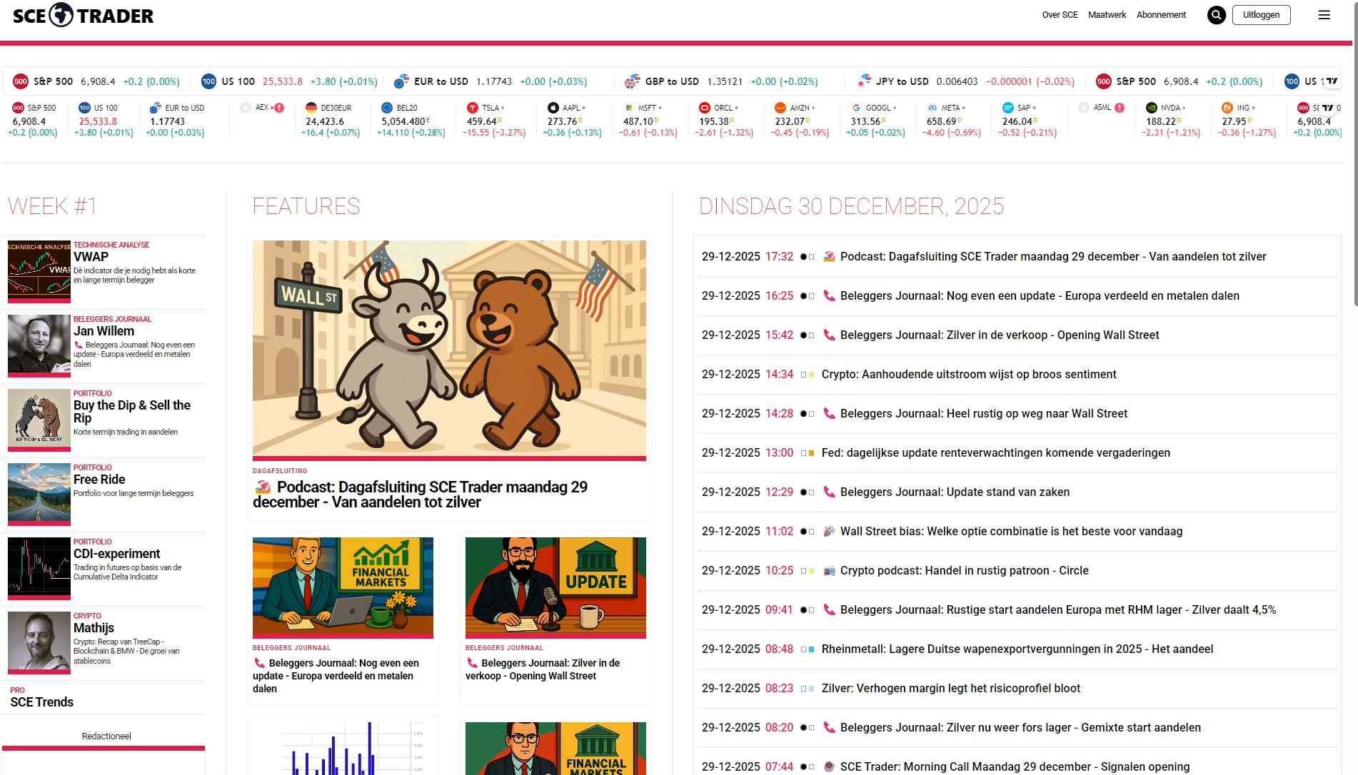Click the icon in the 07:44 Morning Call row
Screen dimensions: 1358x775
tap(829, 767)
